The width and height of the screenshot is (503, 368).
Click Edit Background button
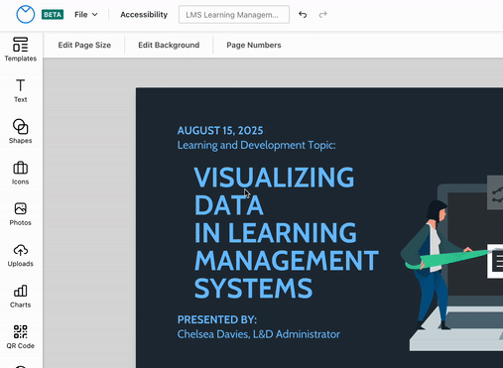click(169, 45)
